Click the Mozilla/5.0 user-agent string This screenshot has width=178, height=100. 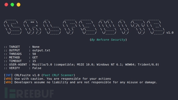(x=96, y=65)
